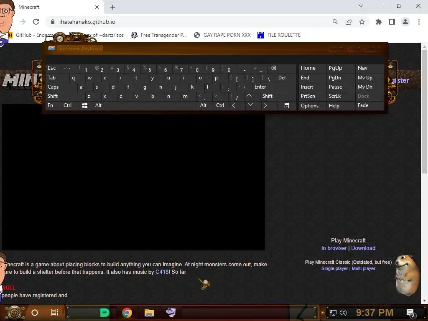Viewport: 428px width, 321px height.
Task: Follow the In browser link
Action: [334, 248]
